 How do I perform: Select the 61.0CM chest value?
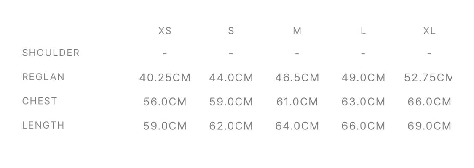(x=297, y=102)
